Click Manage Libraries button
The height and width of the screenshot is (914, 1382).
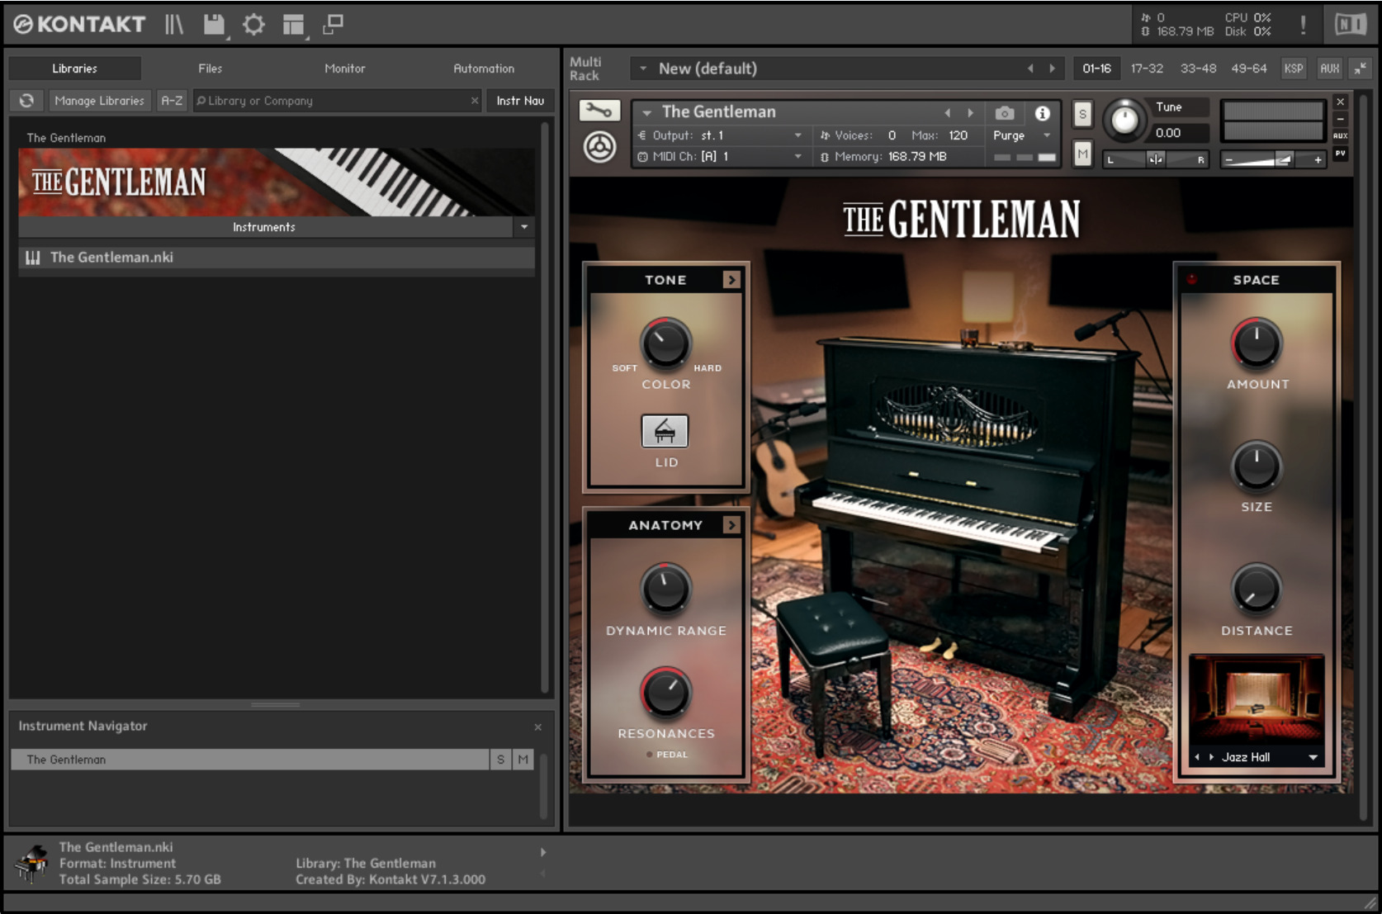pyautogui.click(x=99, y=101)
